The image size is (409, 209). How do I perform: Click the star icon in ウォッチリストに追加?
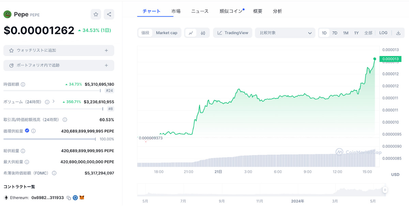tap(11, 50)
